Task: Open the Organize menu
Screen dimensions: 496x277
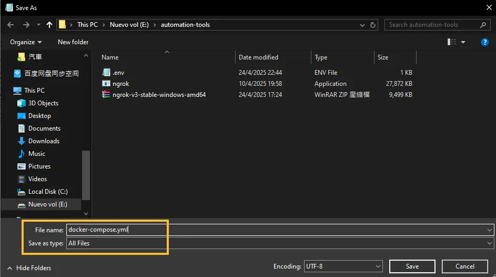Action: pyautogui.click(x=25, y=42)
